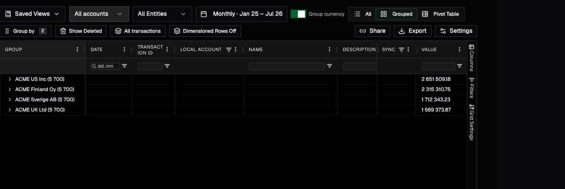Open the LOCAL ACCOUNT column menu dots

pos(235,50)
